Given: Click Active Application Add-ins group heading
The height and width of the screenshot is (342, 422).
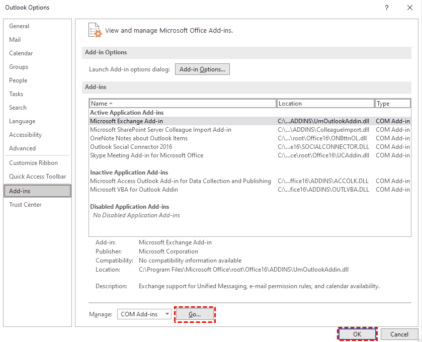Looking at the screenshot, I should [x=127, y=113].
